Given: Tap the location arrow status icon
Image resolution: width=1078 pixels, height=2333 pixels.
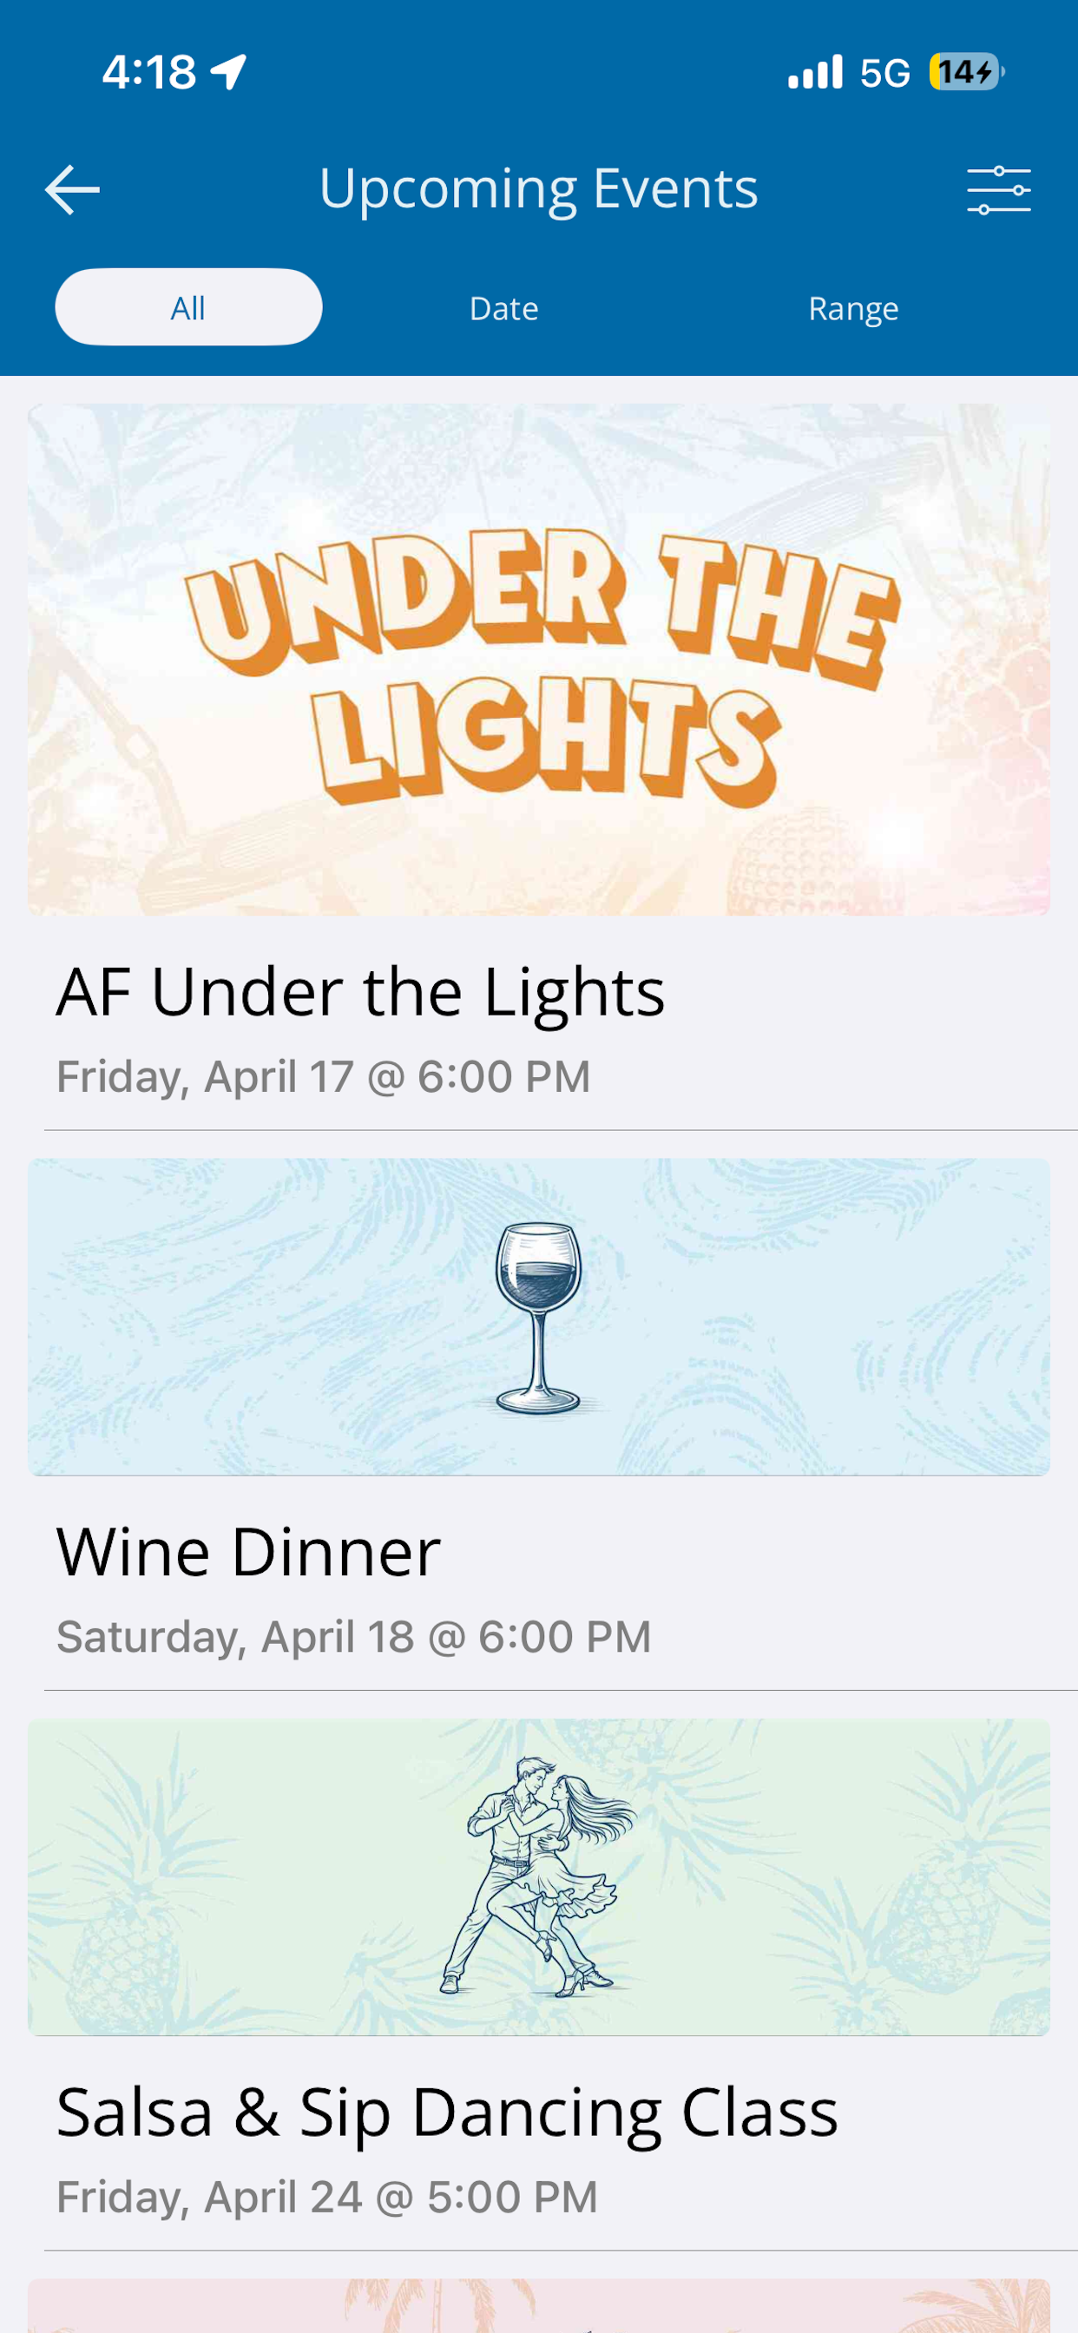Looking at the screenshot, I should 229,71.
